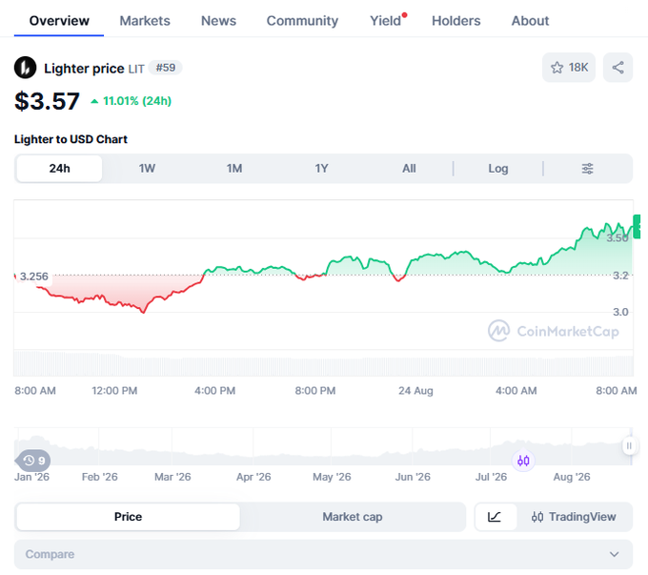Show Price data on chart
Viewport: 648px width, 575px height.
(128, 517)
